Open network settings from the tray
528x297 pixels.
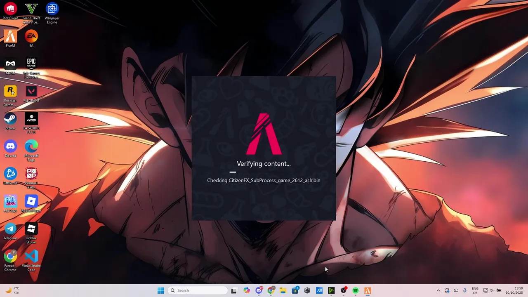point(485,290)
